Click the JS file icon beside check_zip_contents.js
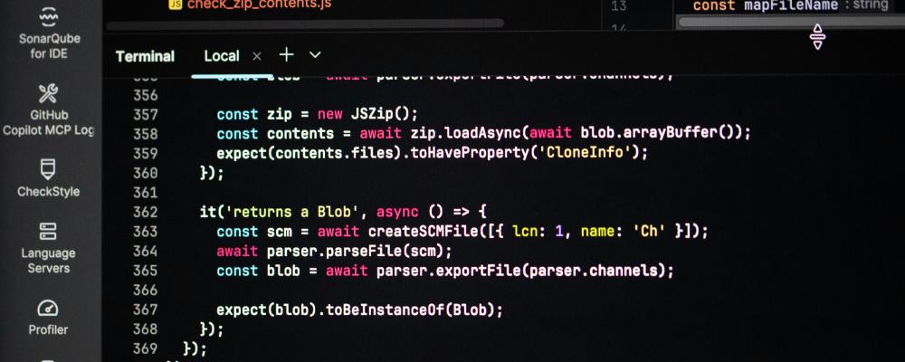Image resolution: width=905 pixels, height=362 pixels. 176,4
